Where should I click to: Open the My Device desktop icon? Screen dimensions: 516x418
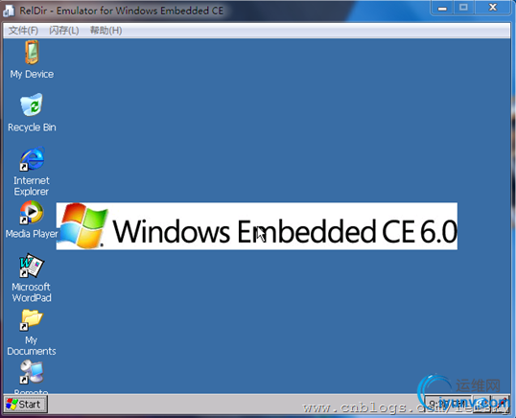tap(32, 53)
